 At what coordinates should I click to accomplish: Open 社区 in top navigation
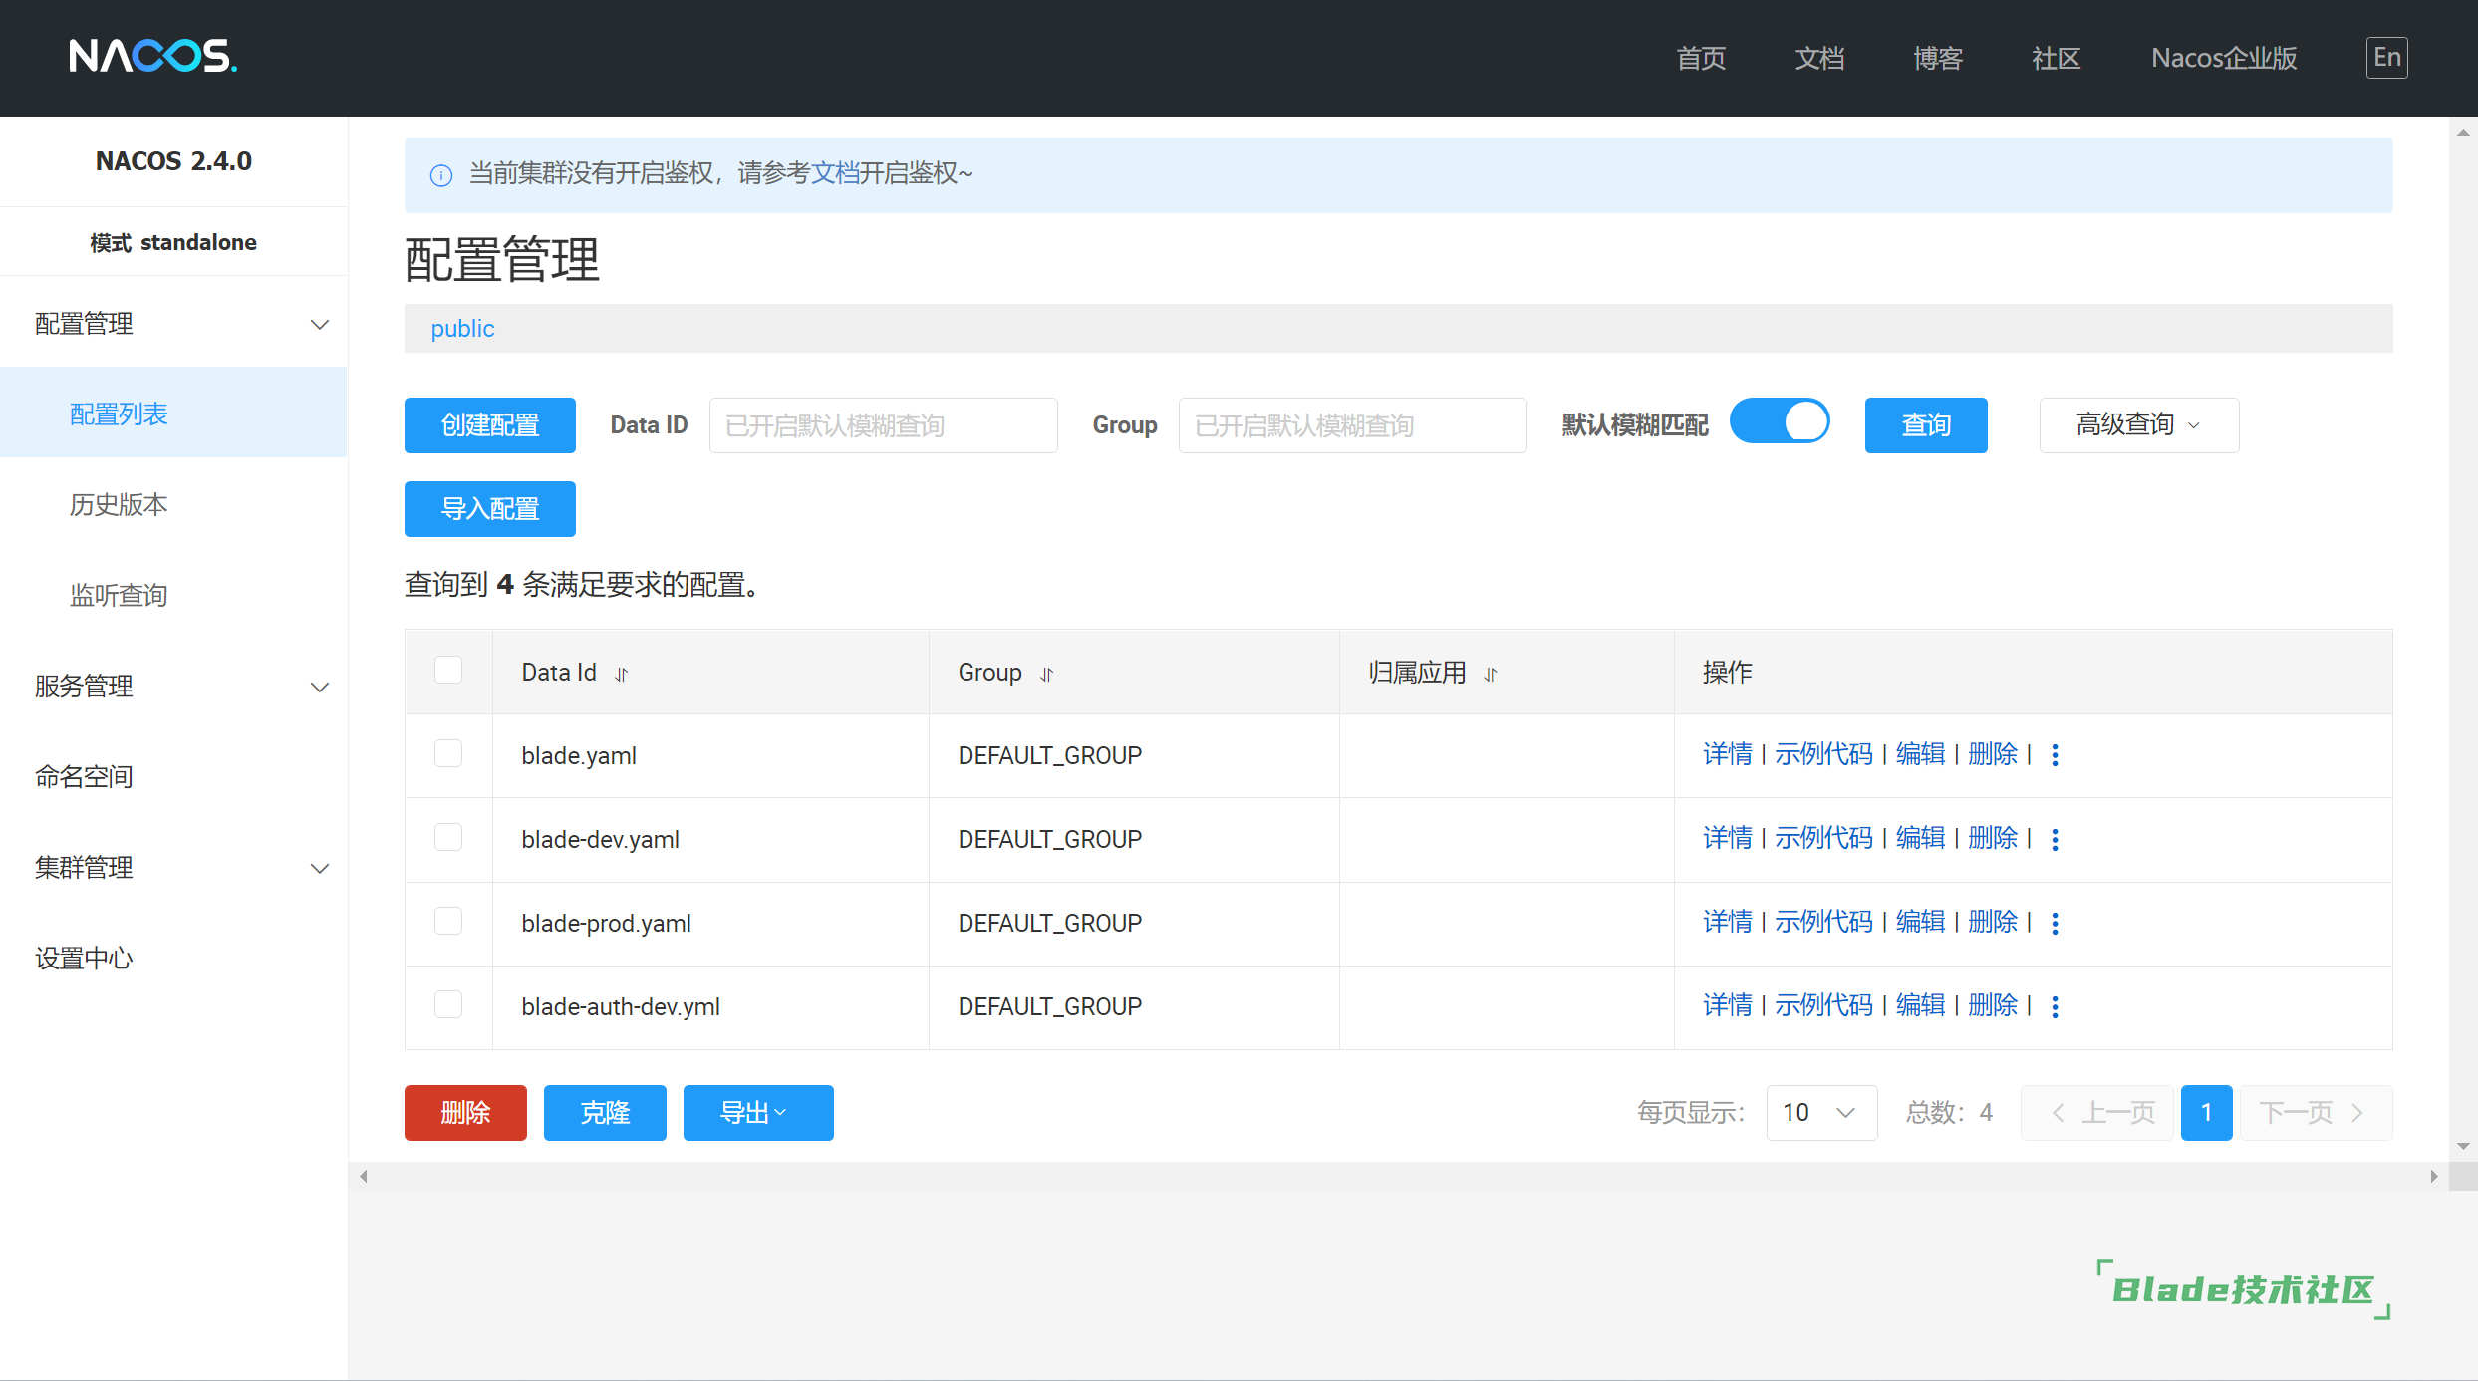[x=2057, y=58]
